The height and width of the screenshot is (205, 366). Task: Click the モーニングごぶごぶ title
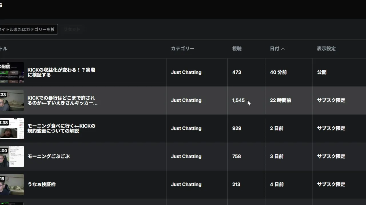point(49,156)
